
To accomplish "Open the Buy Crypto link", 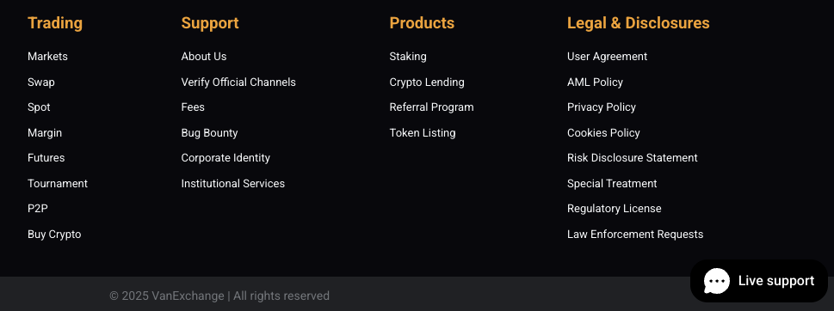I will pyautogui.click(x=54, y=234).
